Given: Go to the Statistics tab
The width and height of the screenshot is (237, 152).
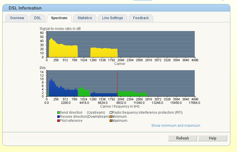Looking at the screenshot, I should [84, 18].
